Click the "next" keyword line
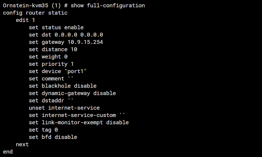Screen dimensions: 262x157 click(x=22, y=144)
